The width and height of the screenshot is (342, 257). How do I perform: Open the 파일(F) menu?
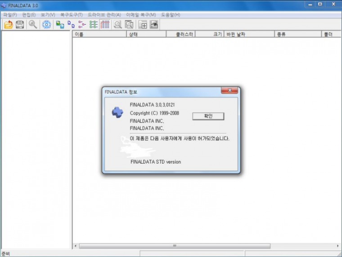point(9,15)
